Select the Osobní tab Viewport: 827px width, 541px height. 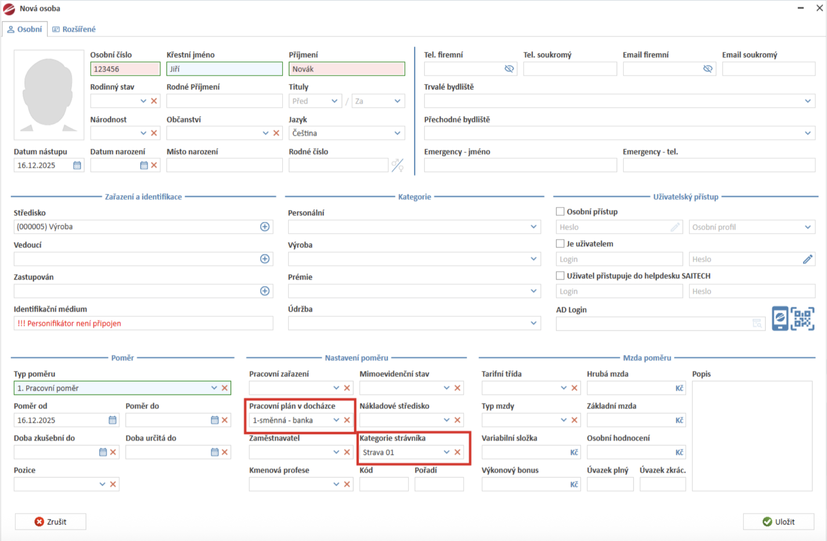tap(25, 29)
